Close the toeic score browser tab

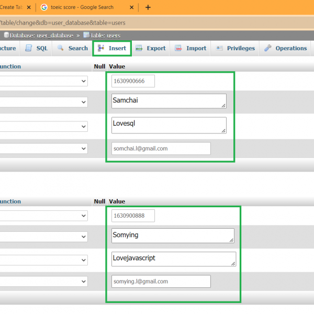[132, 7]
